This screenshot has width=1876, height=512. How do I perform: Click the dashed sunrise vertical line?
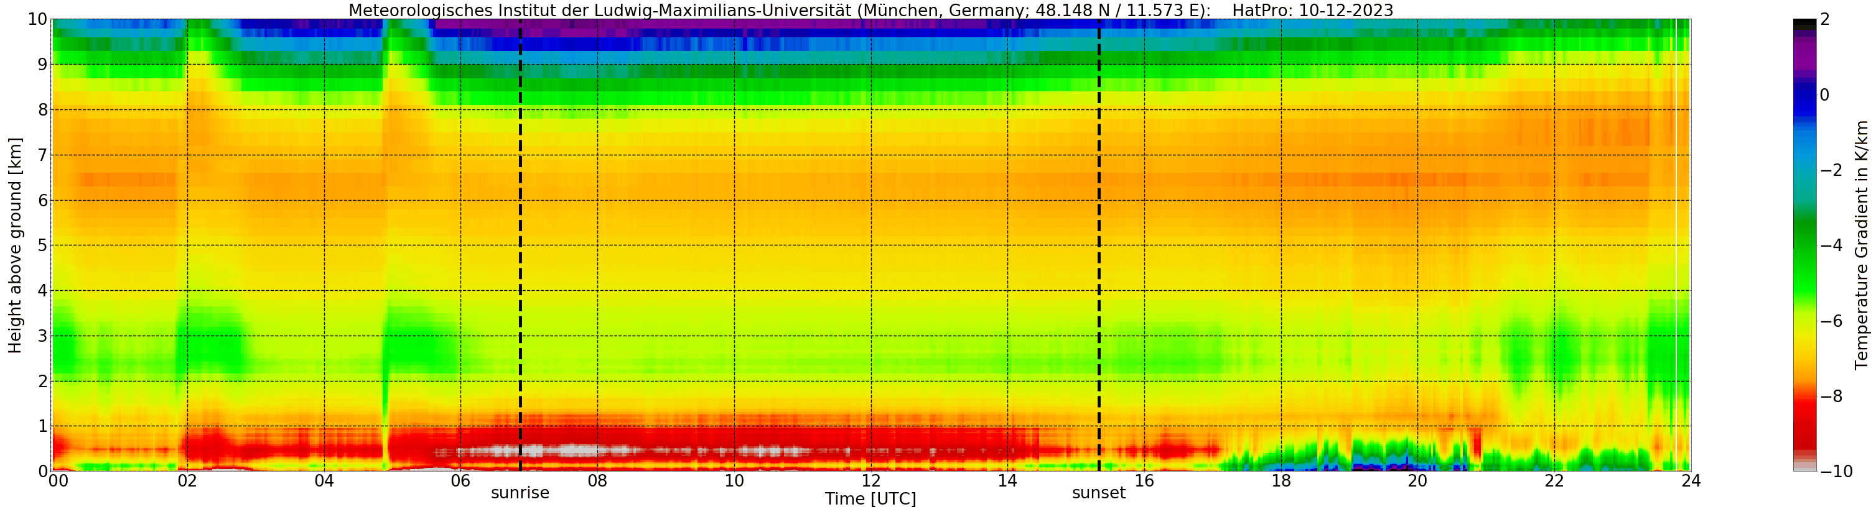click(521, 245)
